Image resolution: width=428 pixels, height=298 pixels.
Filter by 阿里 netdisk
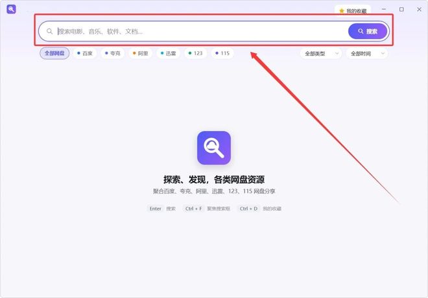click(140, 53)
